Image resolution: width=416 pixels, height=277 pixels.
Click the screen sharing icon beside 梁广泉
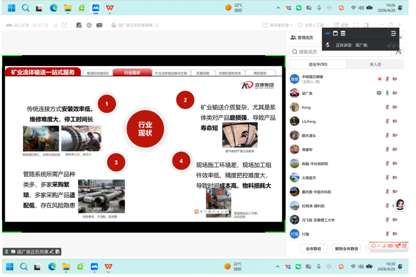point(379,93)
